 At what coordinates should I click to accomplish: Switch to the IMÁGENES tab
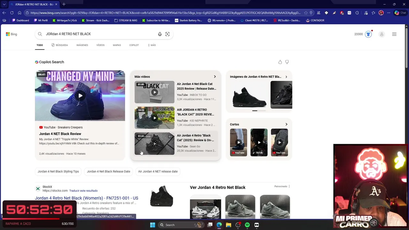point(82,45)
